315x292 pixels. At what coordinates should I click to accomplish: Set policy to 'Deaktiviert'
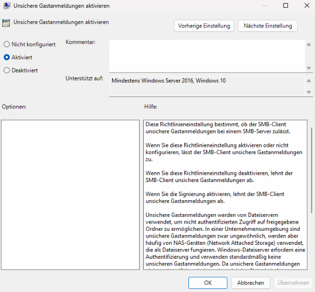[x=7, y=71]
